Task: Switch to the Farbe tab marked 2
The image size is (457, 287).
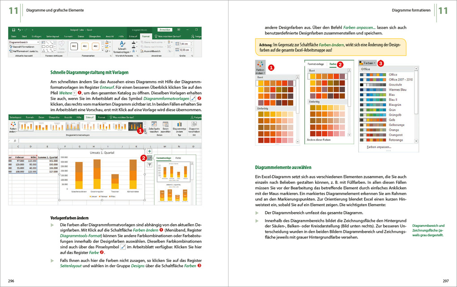Action: (x=333, y=64)
